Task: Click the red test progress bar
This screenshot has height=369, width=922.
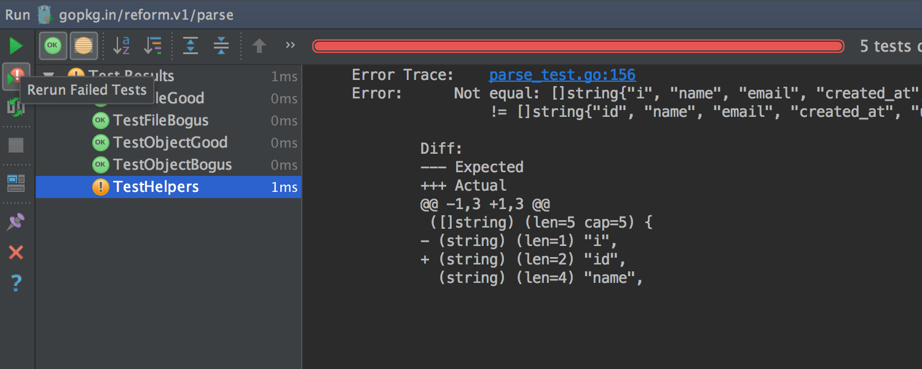Action: [578, 46]
